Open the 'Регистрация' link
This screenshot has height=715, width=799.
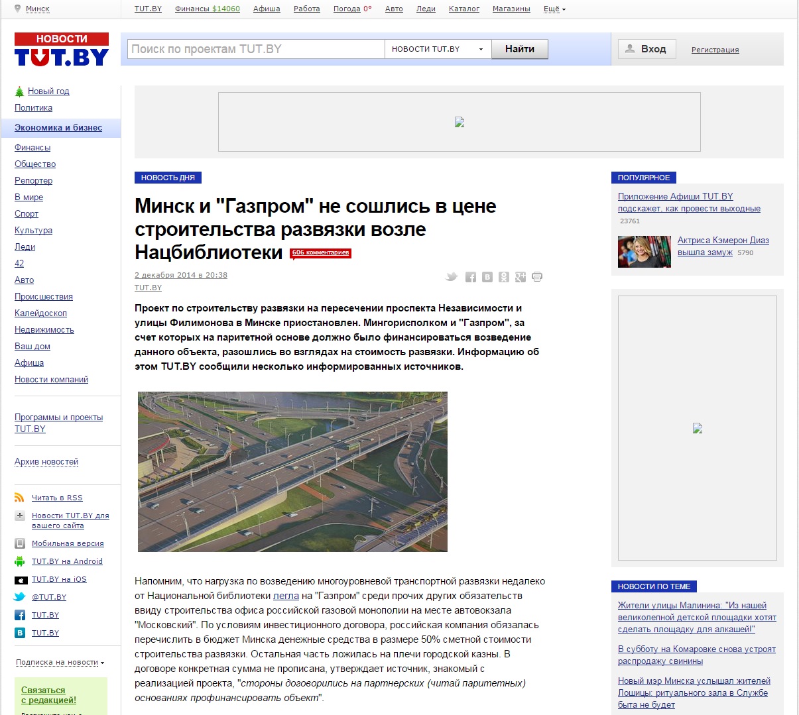tap(715, 50)
